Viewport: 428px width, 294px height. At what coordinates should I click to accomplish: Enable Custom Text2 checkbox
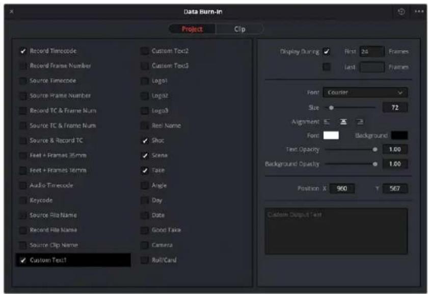tap(145, 51)
